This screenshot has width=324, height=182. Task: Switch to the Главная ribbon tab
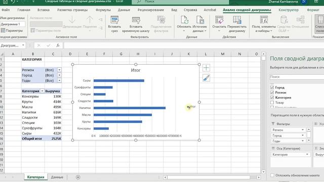click(x=24, y=10)
